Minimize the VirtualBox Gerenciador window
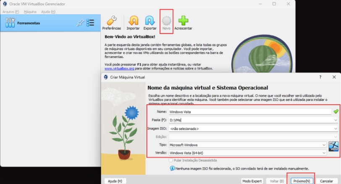Screen dimensions: 341x184 (x=260, y=4)
